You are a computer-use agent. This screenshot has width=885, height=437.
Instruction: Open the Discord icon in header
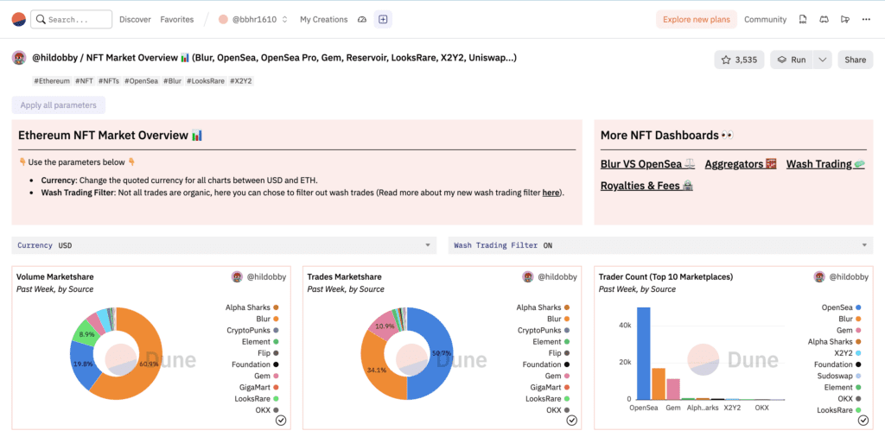pos(824,19)
